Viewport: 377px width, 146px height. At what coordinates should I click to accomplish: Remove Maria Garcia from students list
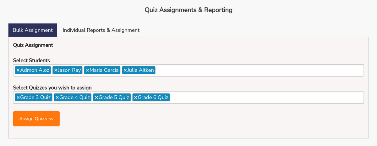[x=88, y=70]
